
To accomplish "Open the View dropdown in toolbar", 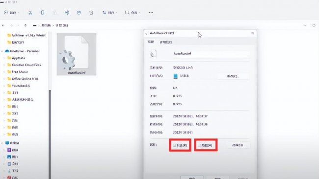I will point(133,13).
